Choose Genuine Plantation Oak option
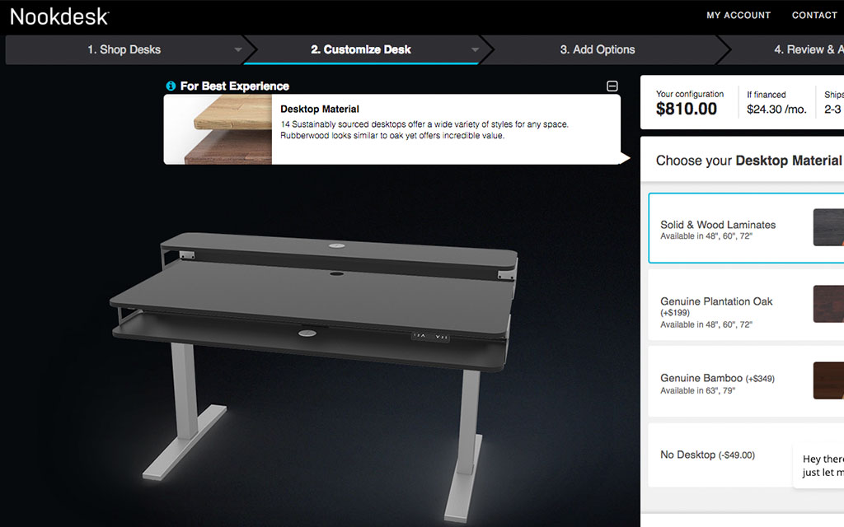Viewport: 844px width, 527px height. click(746, 305)
